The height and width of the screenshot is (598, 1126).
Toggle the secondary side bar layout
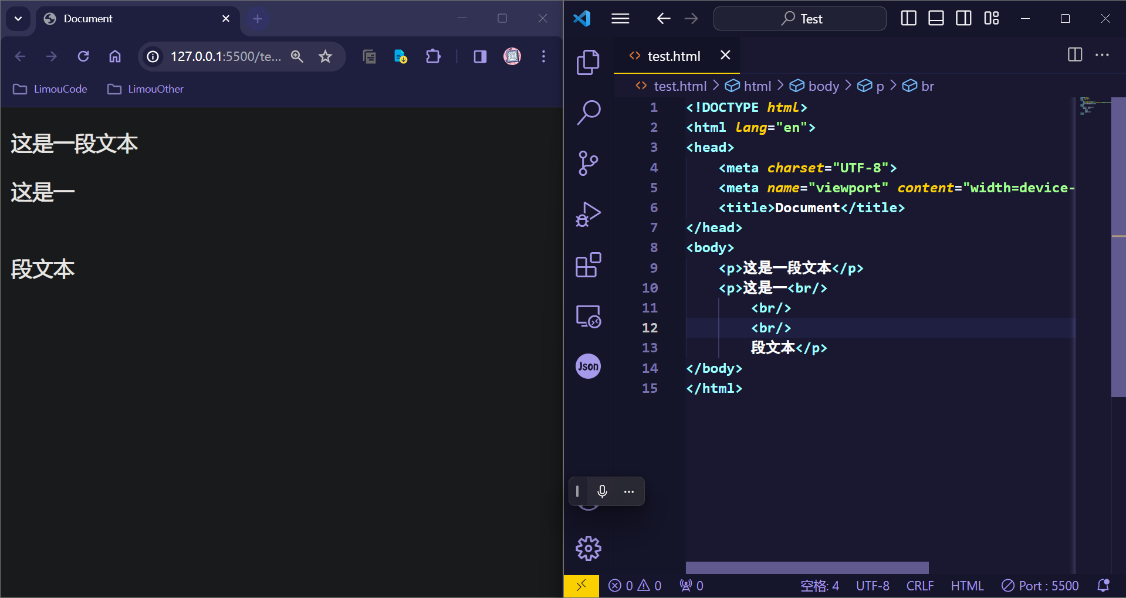coord(963,19)
